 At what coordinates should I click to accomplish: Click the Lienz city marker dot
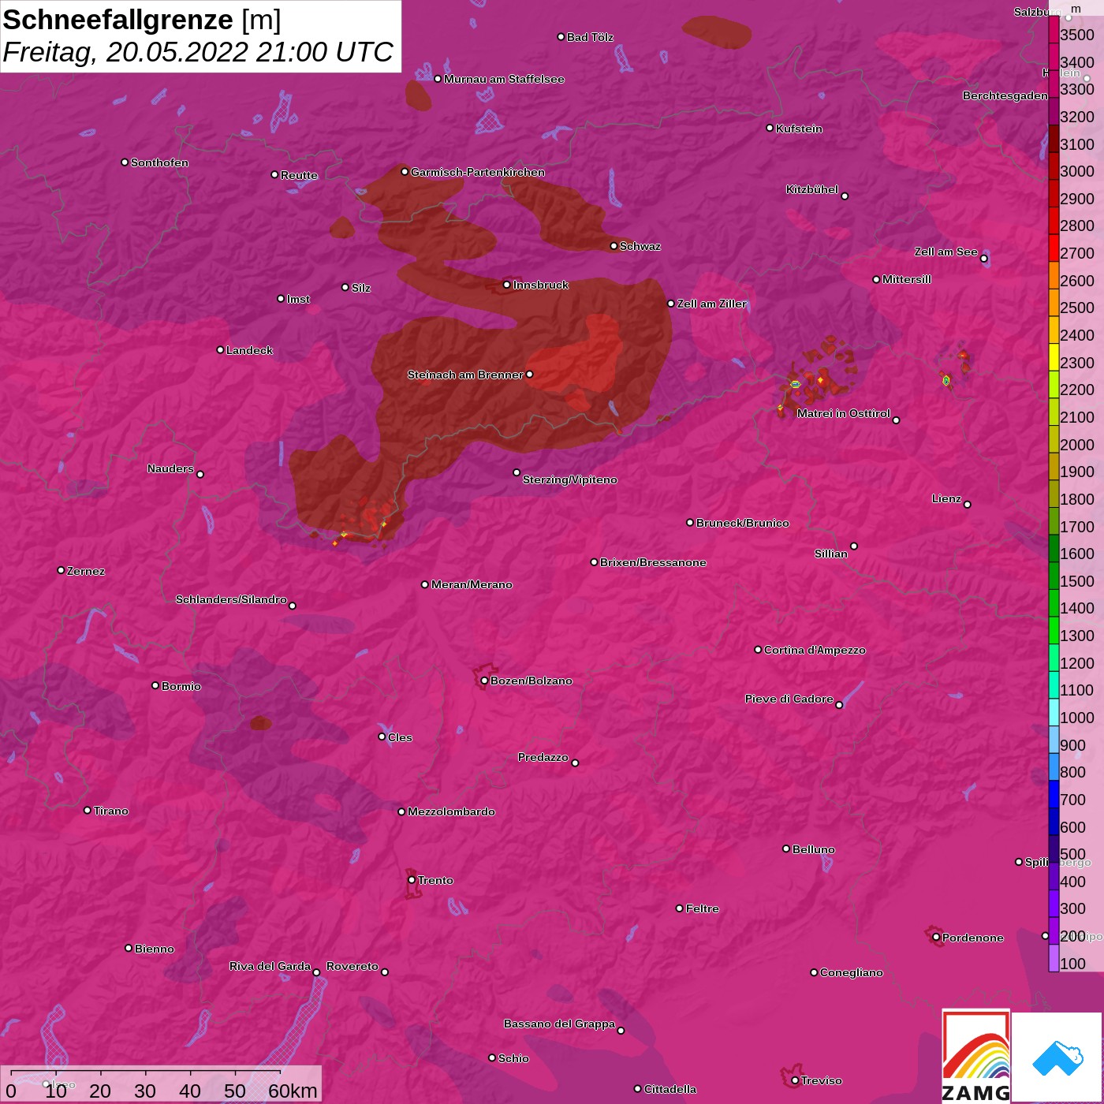pyautogui.click(x=968, y=504)
